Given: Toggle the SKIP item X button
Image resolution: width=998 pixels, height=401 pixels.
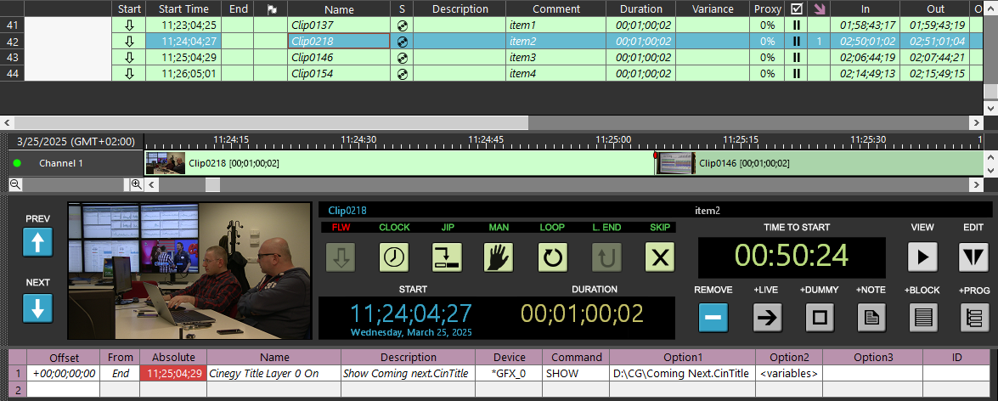Looking at the screenshot, I should coord(659,257).
